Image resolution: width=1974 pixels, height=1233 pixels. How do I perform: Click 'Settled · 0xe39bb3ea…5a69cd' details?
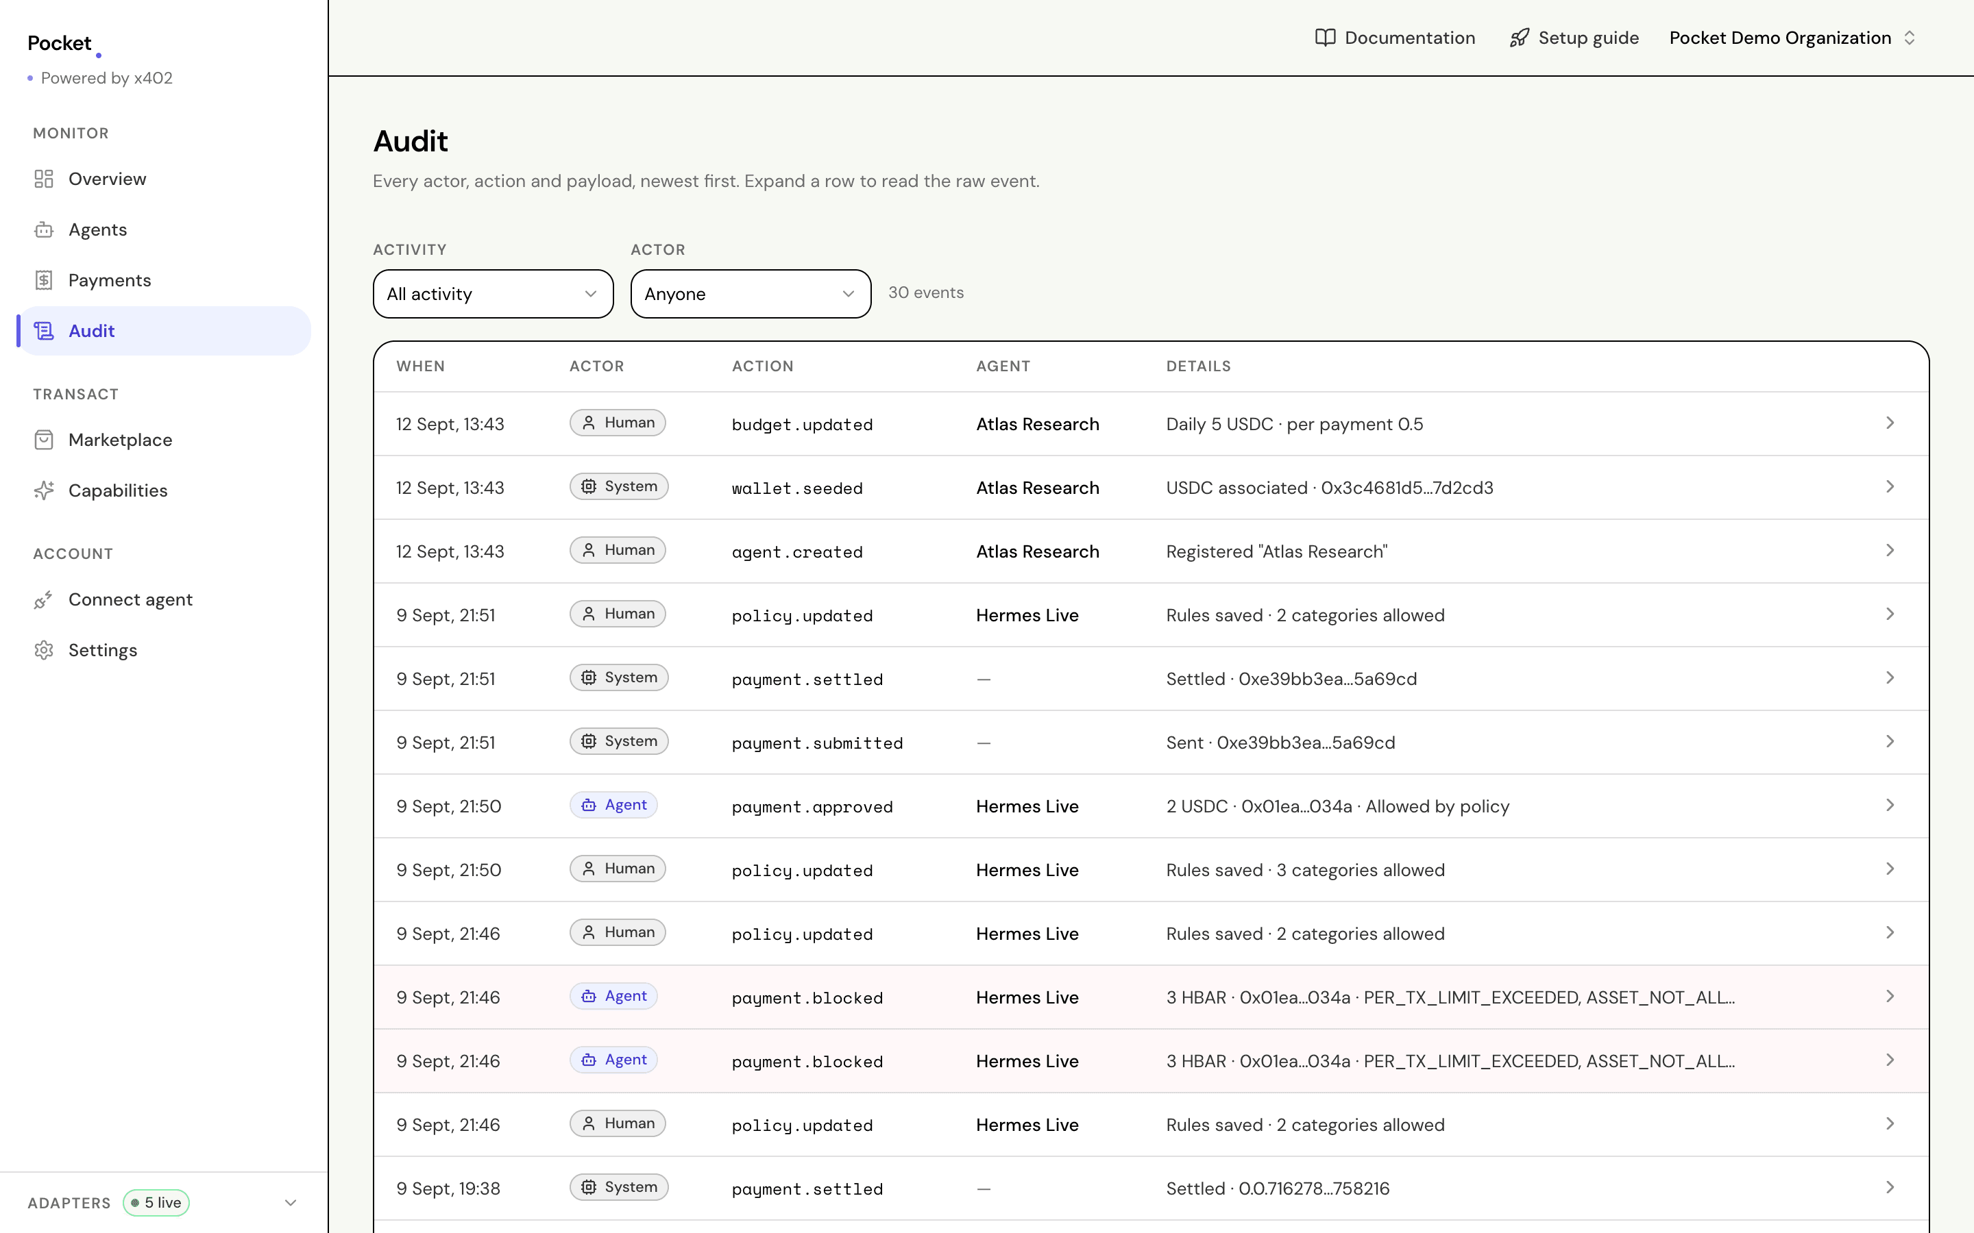tap(1291, 680)
